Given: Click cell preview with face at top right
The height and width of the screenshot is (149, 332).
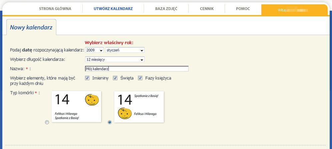Looking at the screenshot, I should [76, 107].
